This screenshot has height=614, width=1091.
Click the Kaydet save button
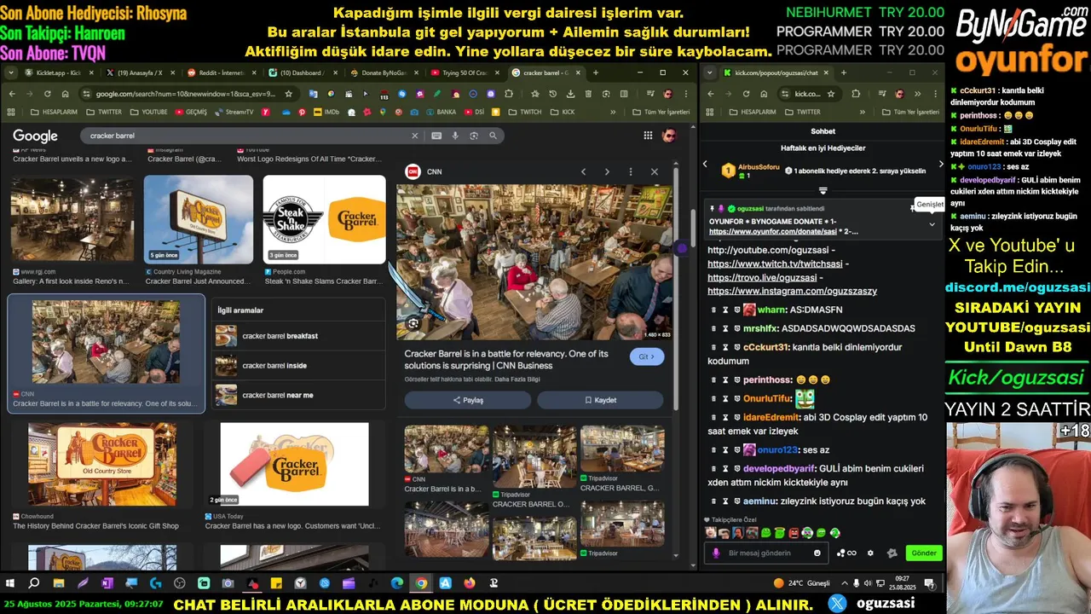pos(600,400)
